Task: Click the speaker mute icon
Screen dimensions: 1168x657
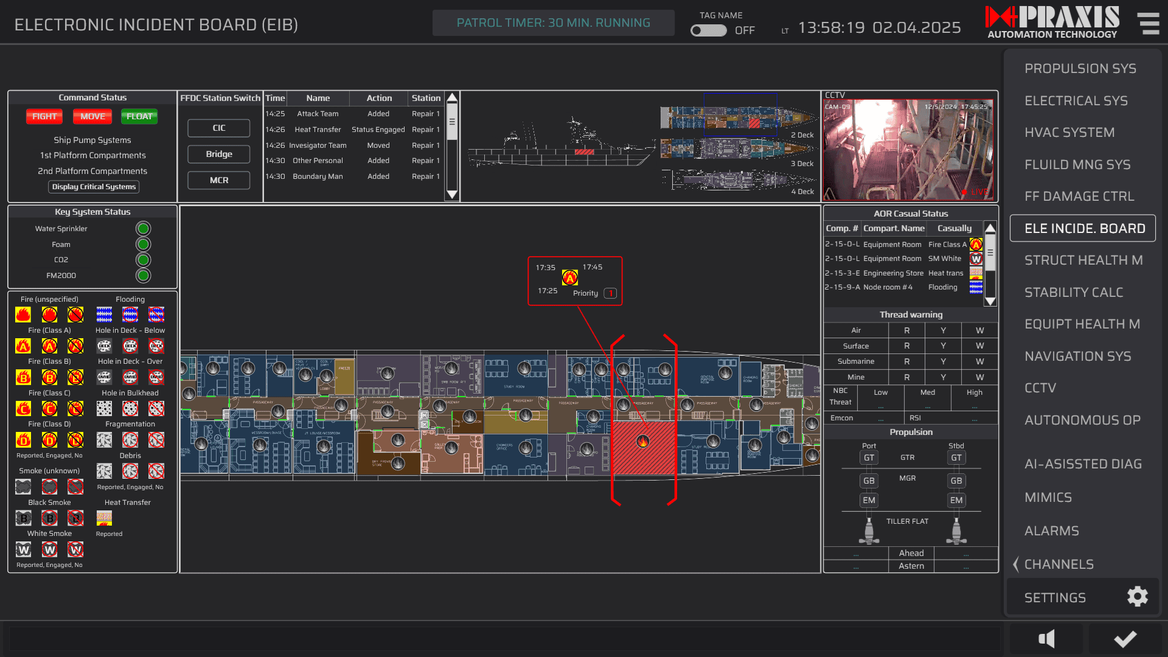Action: (1046, 639)
